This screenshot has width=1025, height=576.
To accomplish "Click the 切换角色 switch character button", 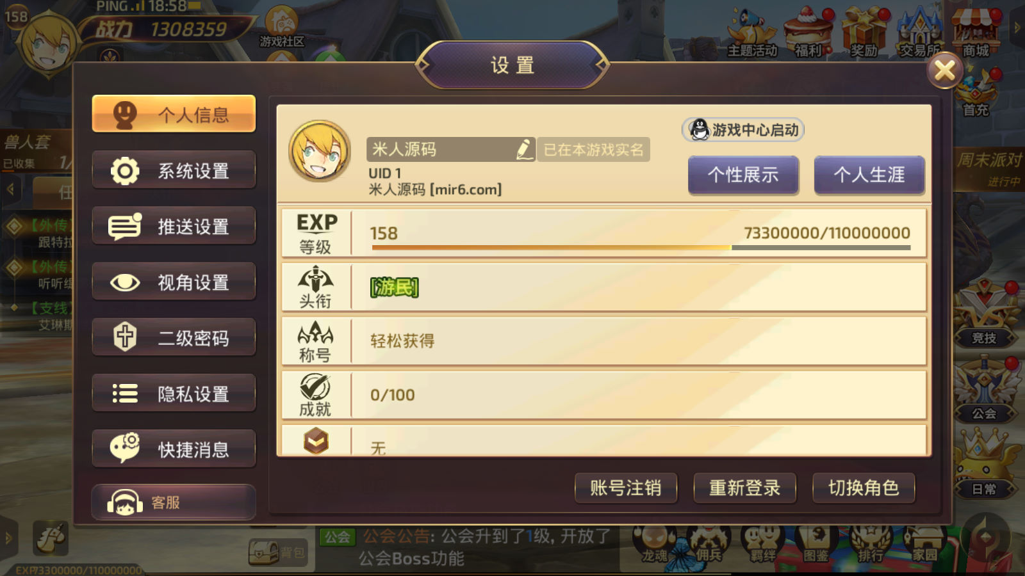I will [x=863, y=488].
